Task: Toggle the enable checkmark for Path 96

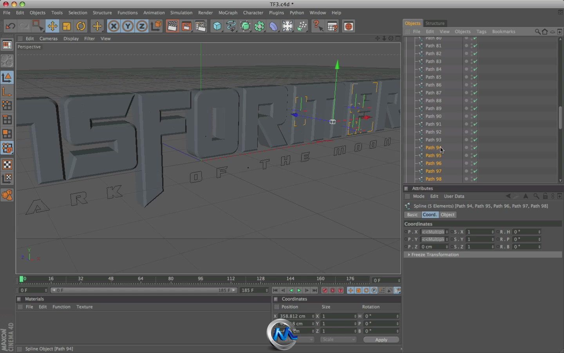Action: 475,163
